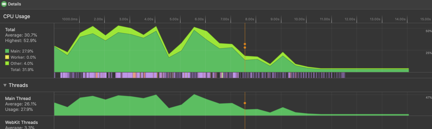Click the CPU Usage section heading
Screen dimensions: 432x129
(16, 16)
